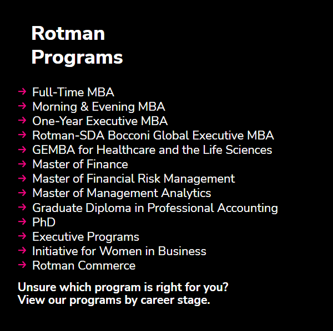Open the Full-Time MBA link

coord(73,92)
